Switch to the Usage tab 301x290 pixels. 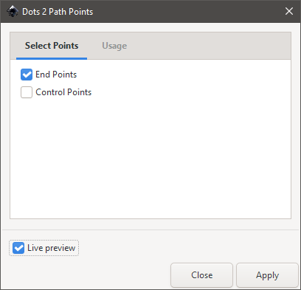click(x=114, y=46)
